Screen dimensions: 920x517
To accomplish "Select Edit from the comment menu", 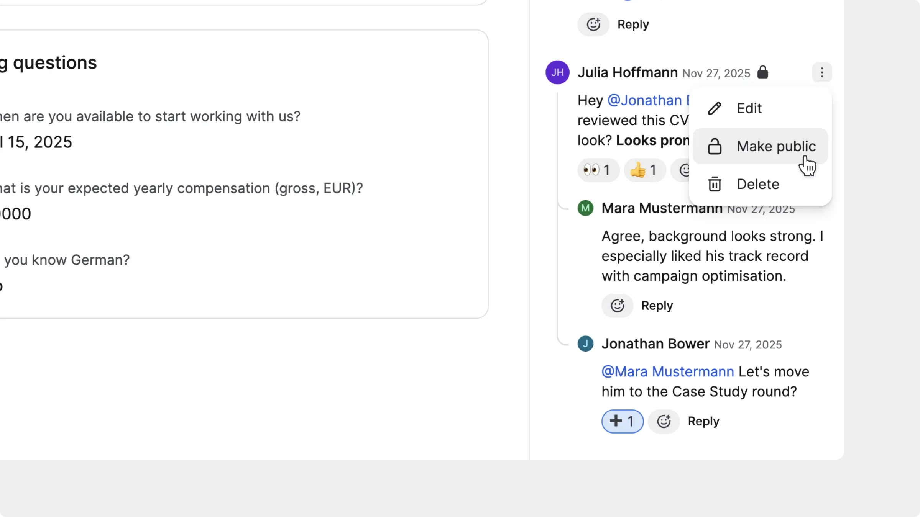I will [x=760, y=108].
